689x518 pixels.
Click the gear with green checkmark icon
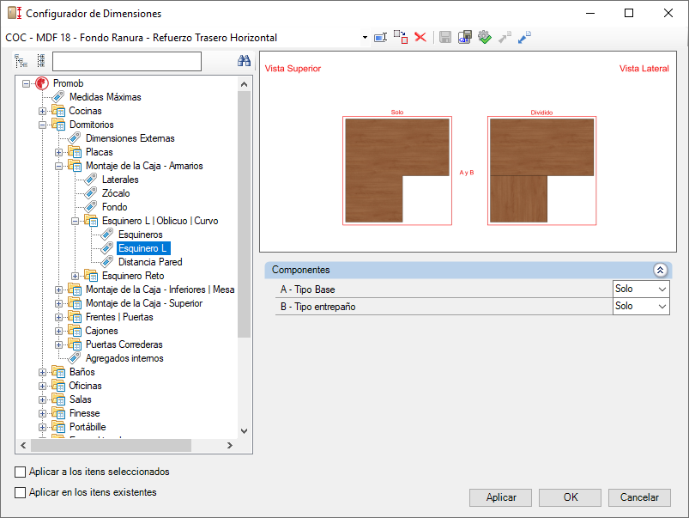pos(485,37)
